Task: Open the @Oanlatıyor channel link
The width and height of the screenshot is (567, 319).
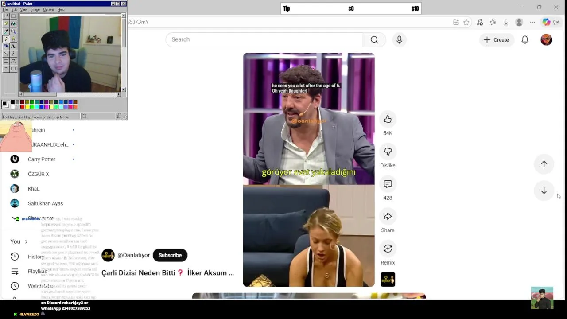Action: [133, 255]
